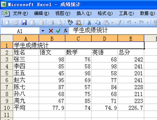Click the Redo arrow icon
The width and height of the screenshot is (157, 120).
point(141,23)
